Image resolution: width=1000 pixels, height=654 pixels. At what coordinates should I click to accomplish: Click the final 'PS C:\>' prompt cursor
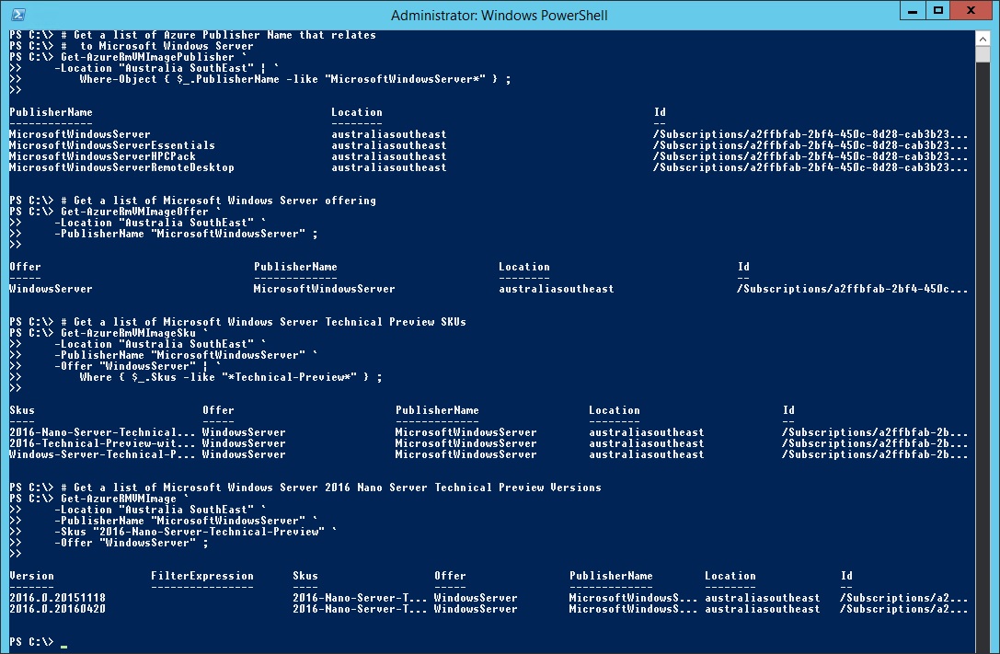coord(63,646)
